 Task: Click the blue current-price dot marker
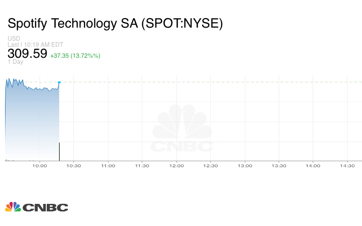coord(59,82)
